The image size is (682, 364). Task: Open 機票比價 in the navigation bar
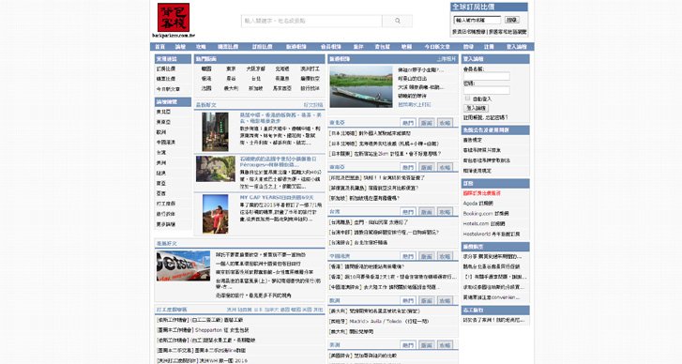point(228,47)
